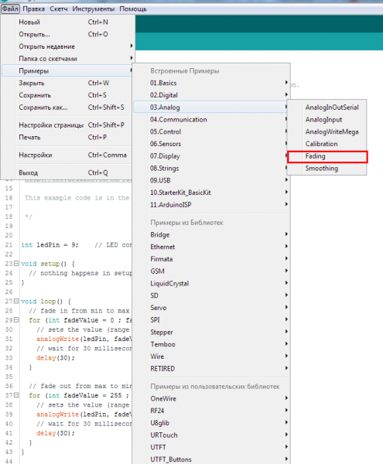Collapse fold at line 37 for-loop

[16, 395]
